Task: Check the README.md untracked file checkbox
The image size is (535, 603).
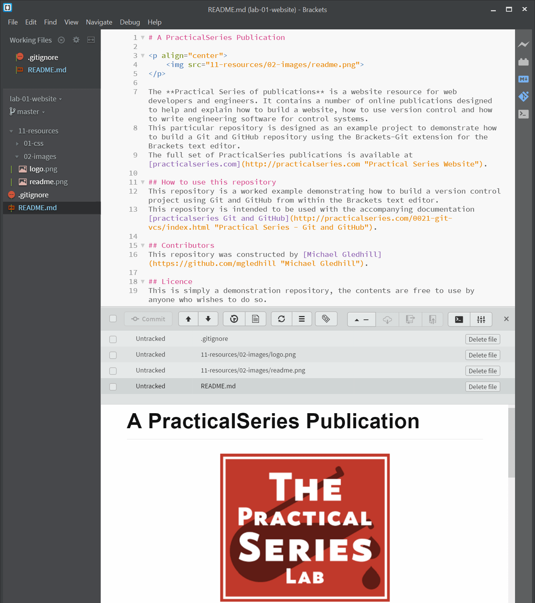Action: click(113, 387)
